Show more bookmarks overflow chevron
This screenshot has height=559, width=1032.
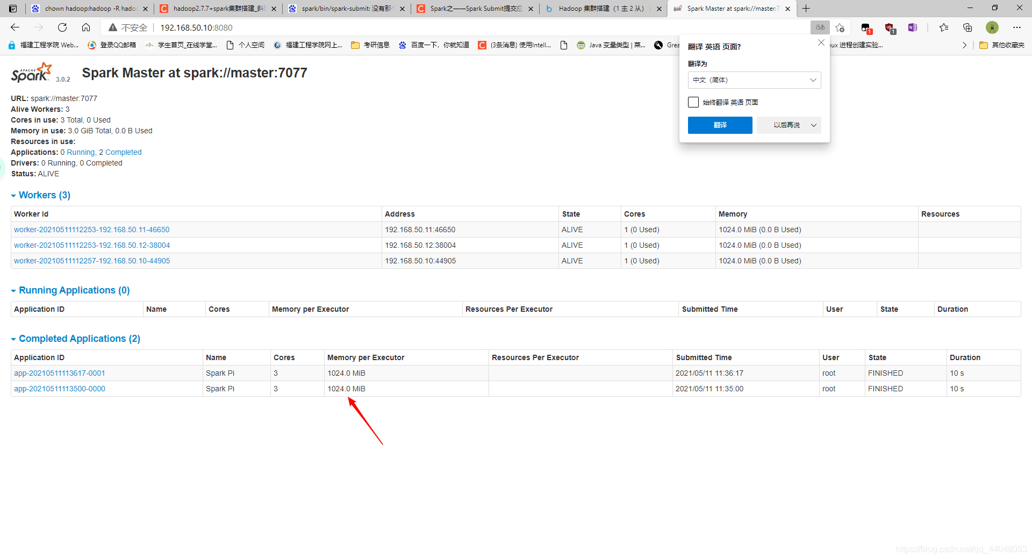click(964, 45)
